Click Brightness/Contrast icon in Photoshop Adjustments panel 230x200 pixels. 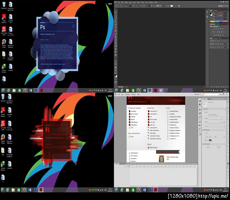pyautogui.click(x=213, y=29)
